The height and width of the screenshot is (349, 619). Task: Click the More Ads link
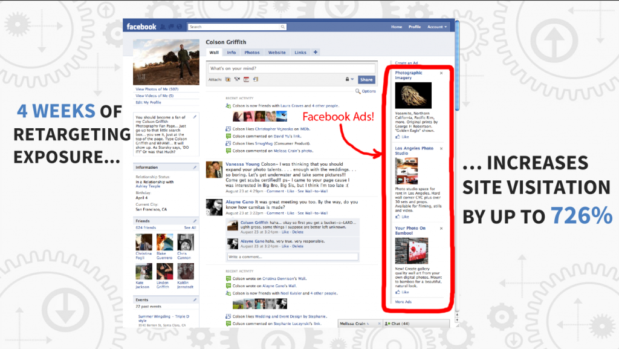pos(403,302)
